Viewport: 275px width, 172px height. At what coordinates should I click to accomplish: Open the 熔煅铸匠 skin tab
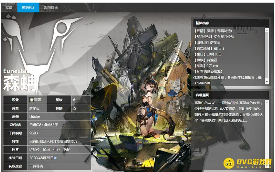point(51,7)
